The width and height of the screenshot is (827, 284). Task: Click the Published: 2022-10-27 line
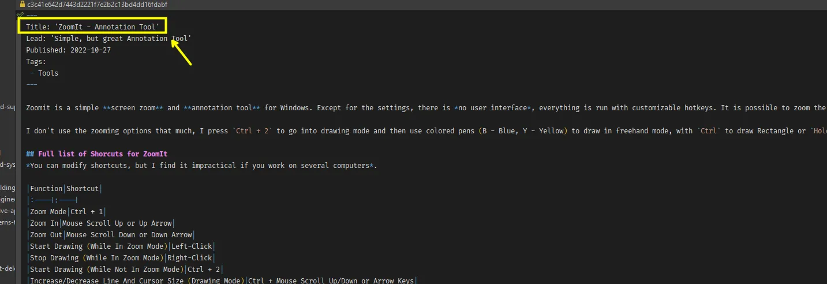(68, 50)
